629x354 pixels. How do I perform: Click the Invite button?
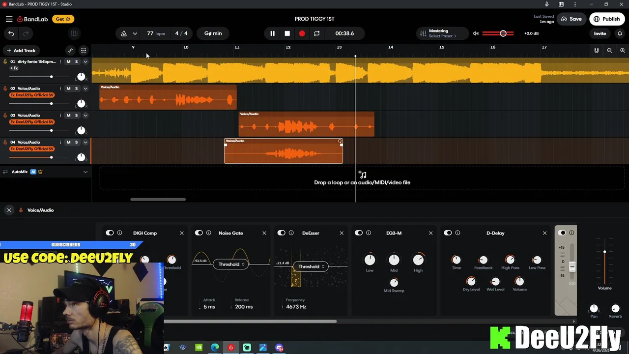600,33
